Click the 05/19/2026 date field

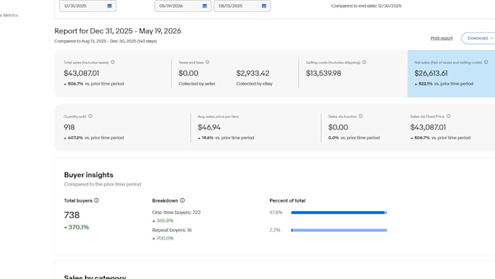point(183,6)
